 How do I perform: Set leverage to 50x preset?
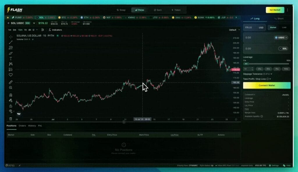tap(268, 69)
